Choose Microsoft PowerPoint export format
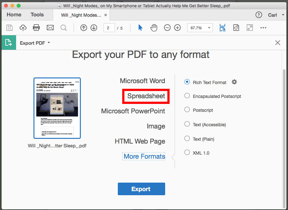The image size is (288, 210). coord(133,111)
